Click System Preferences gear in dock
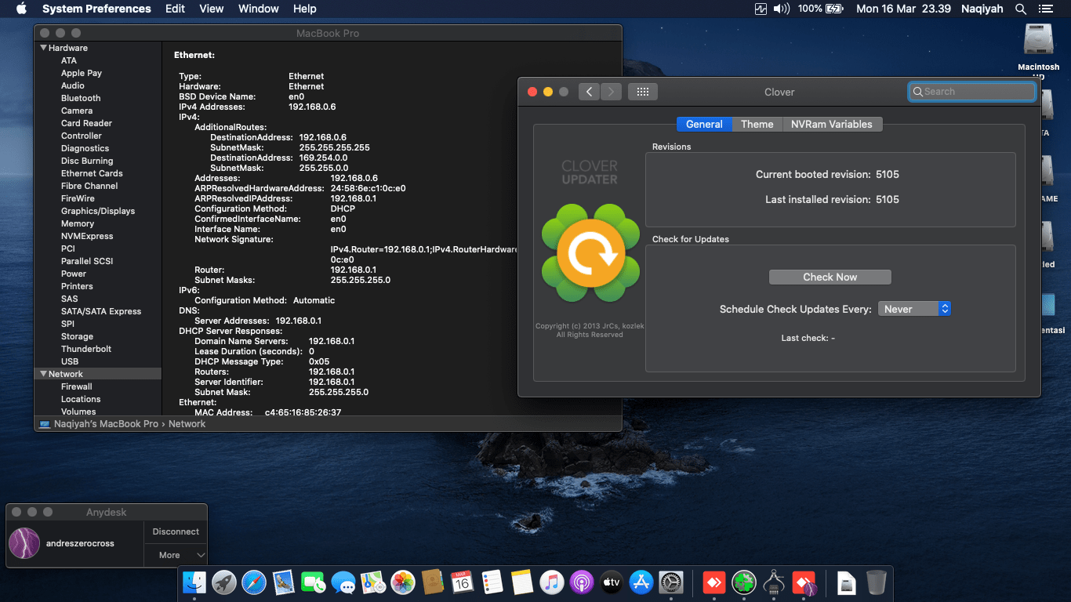The image size is (1071, 602). tap(671, 582)
